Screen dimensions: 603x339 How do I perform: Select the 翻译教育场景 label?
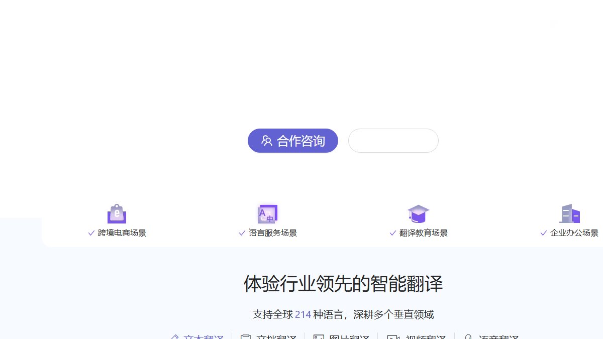click(424, 233)
